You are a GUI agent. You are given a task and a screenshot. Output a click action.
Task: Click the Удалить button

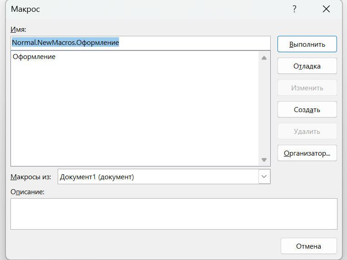tap(307, 132)
